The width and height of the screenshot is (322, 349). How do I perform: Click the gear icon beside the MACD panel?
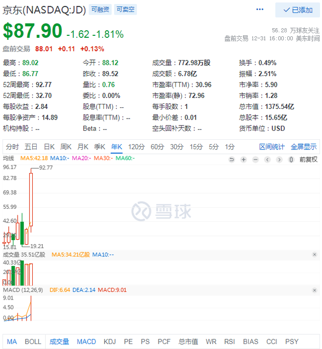point(314,290)
